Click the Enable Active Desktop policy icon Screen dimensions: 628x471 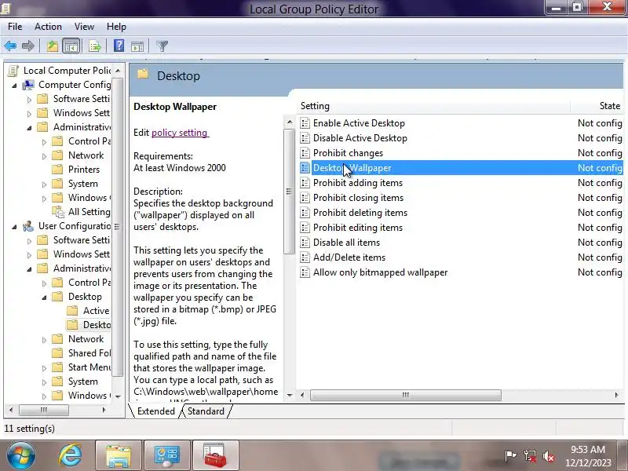[x=305, y=123]
